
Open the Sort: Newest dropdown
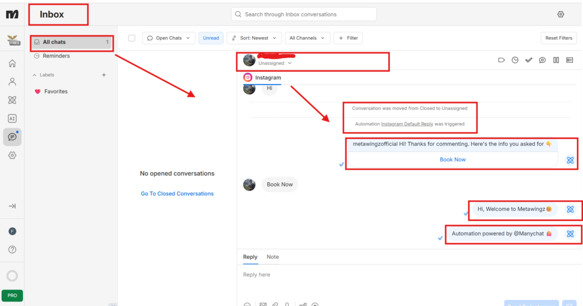point(254,38)
